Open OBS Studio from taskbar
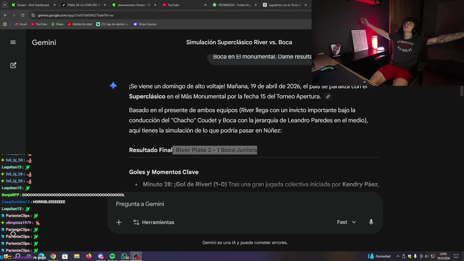This screenshot has height=261, width=464. point(136,256)
